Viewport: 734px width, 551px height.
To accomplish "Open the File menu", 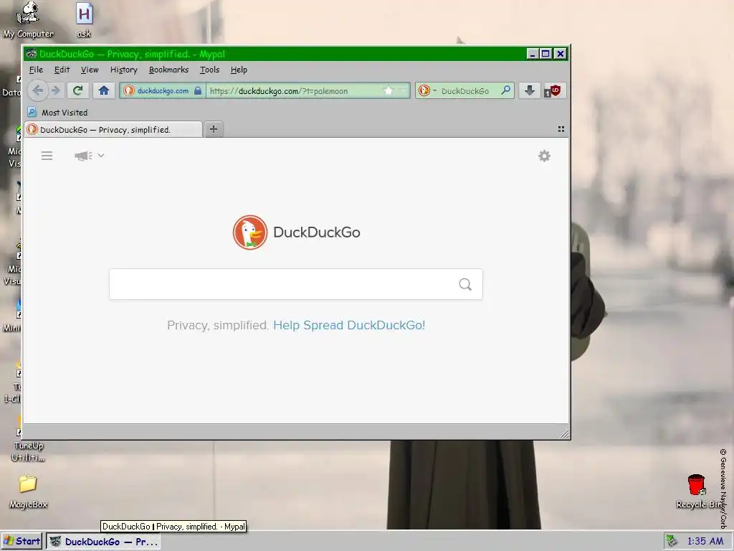I will tap(36, 70).
